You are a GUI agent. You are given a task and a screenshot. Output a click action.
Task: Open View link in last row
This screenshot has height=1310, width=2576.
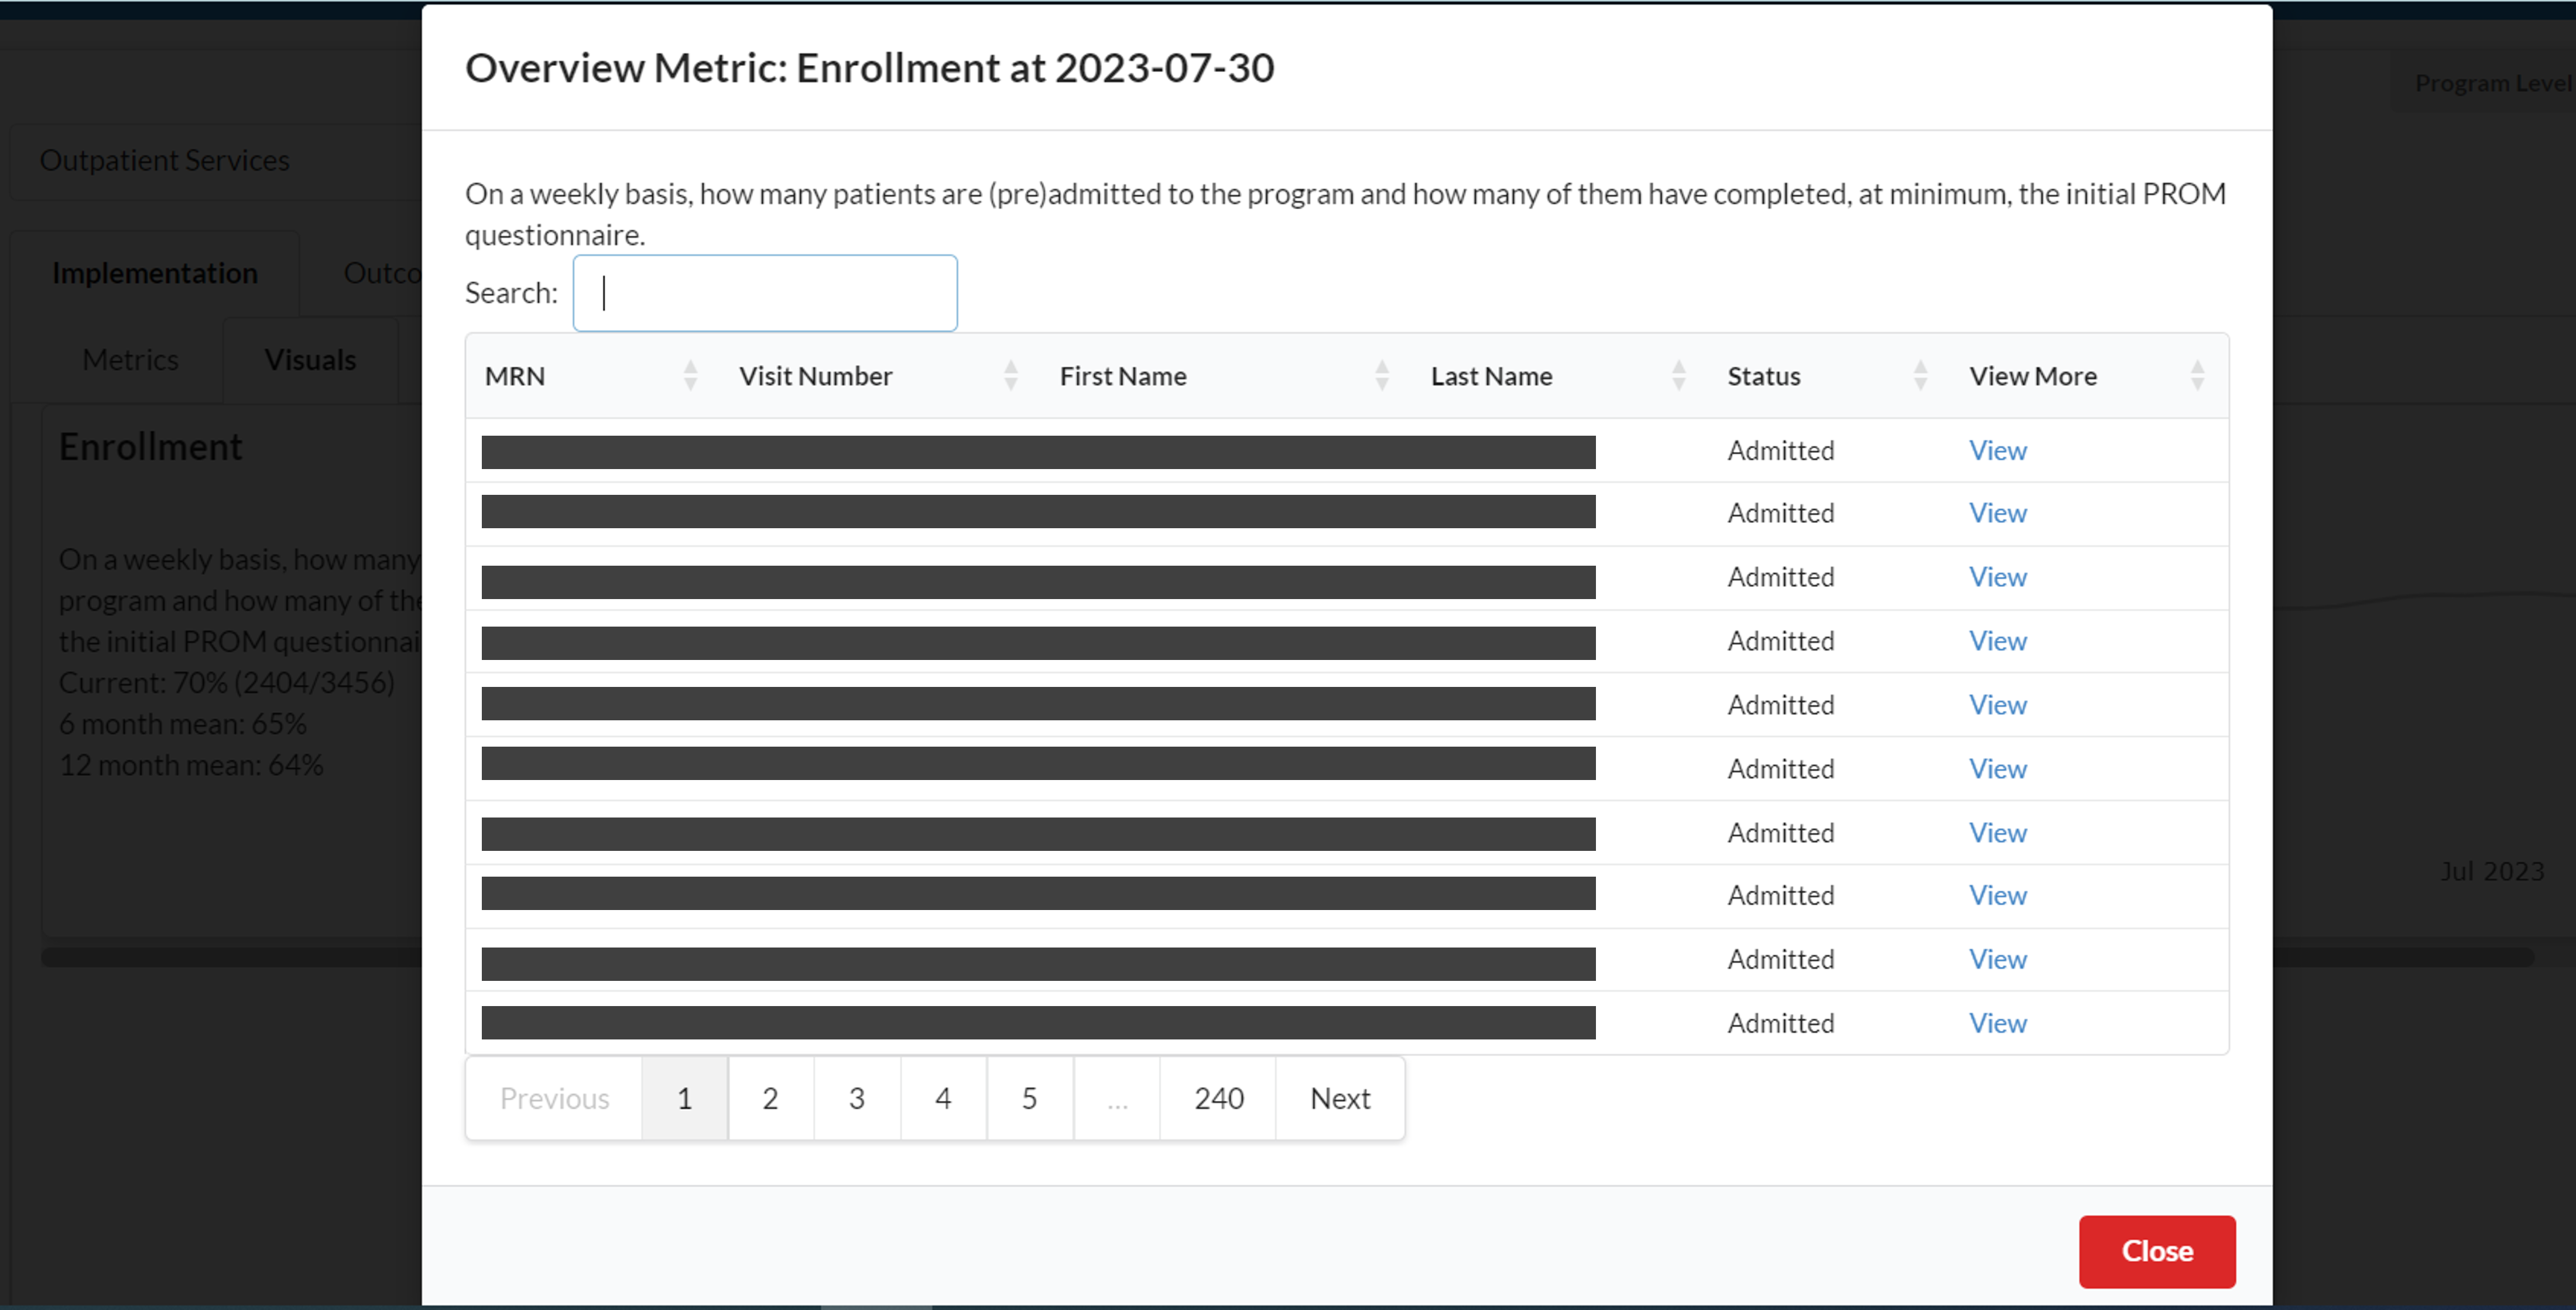pyautogui.click(x=1997, y=1023)
